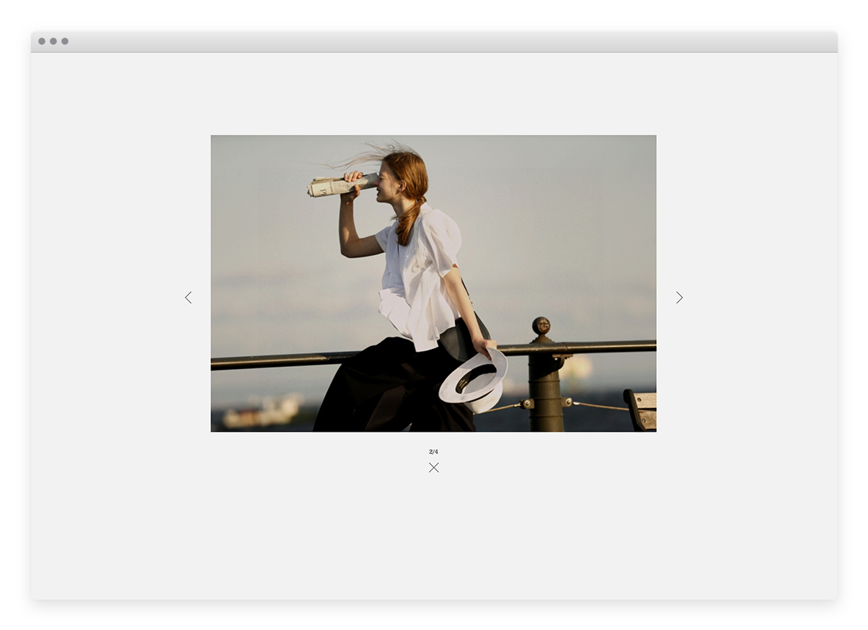Select the black bag under her arm
This screenshot has width=868, height=630.
[460, 339]
